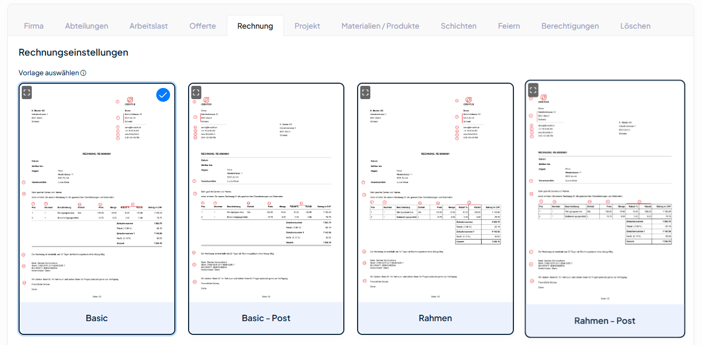Select the Löschen tab
Screen dimensions: 702x345
click(x=635, y=26)
